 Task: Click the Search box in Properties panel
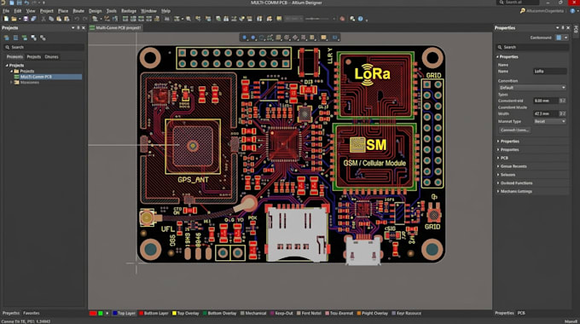(532, 48)
